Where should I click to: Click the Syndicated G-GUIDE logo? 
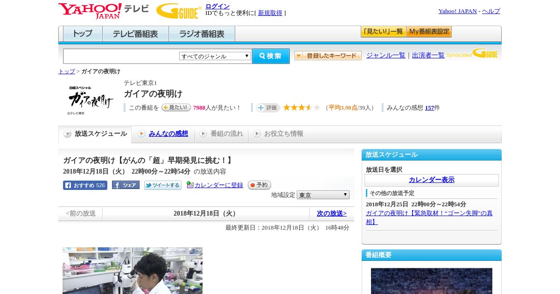click(472, 53)
